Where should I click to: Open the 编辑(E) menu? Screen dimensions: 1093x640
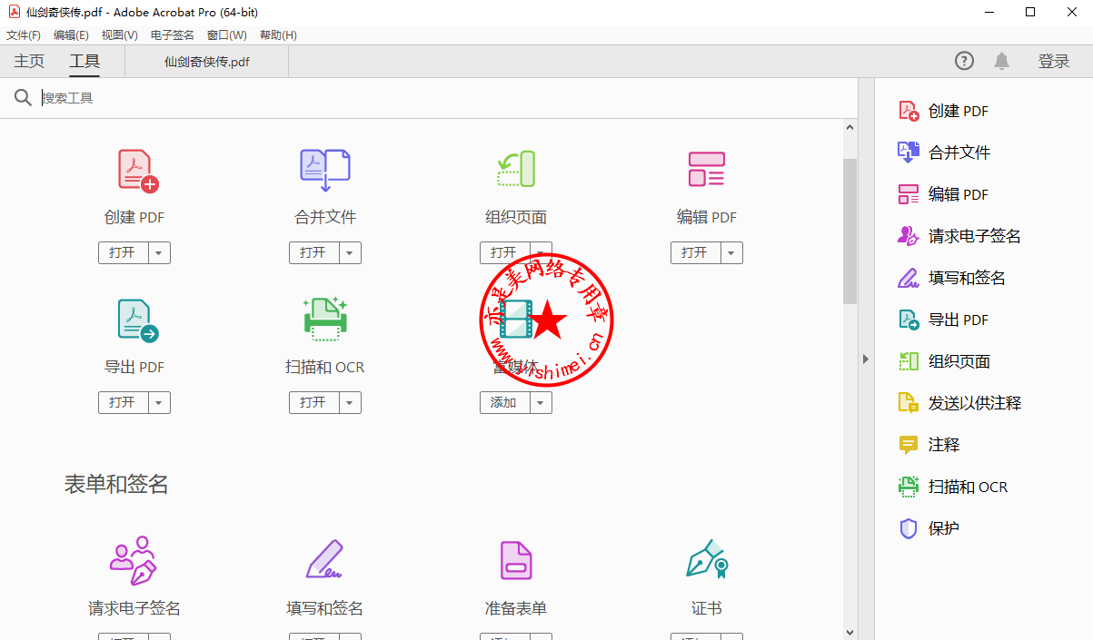tap(71, 34)
